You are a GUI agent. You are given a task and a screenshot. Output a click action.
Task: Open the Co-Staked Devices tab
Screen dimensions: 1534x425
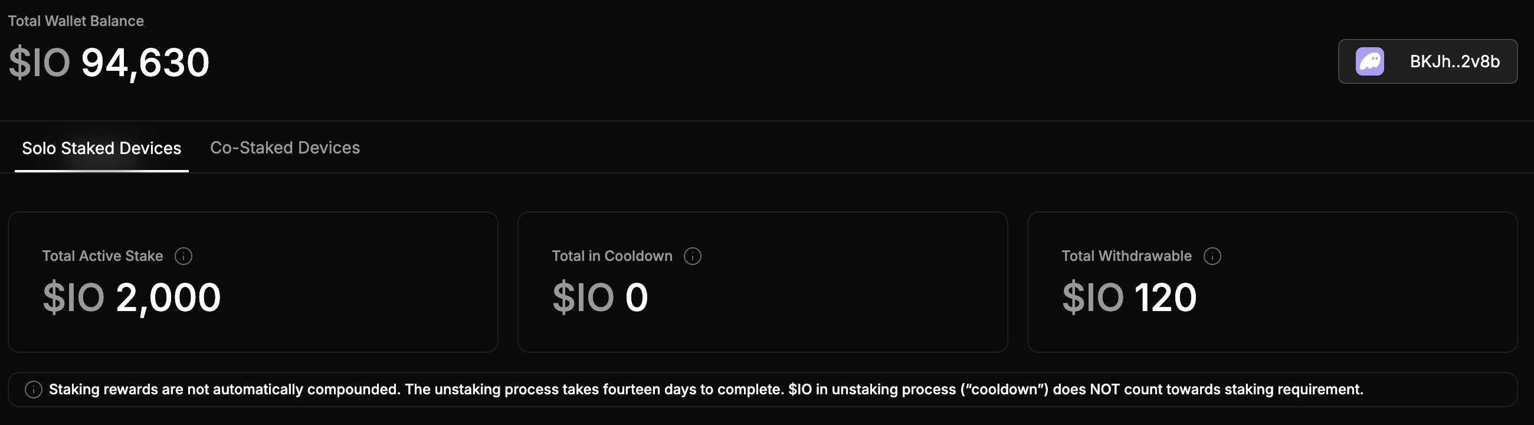[285, 148]
